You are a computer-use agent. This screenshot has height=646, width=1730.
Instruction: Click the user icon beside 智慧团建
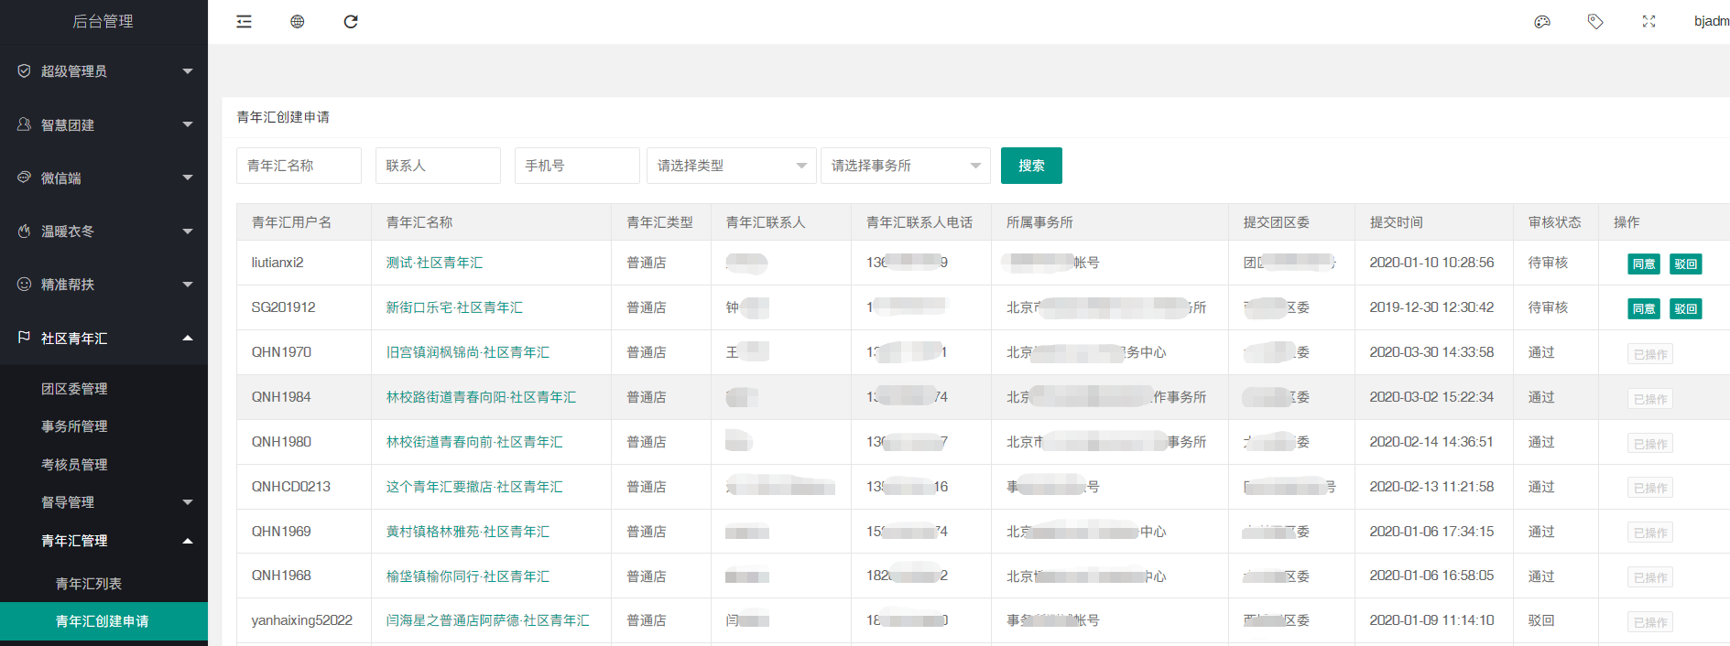pos(24,124)
